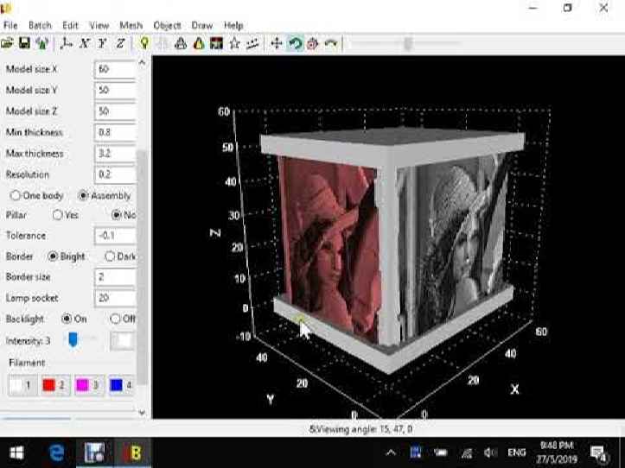Click the Save disk icon in toolbar

pyautogui.click(x=23, y=43)
